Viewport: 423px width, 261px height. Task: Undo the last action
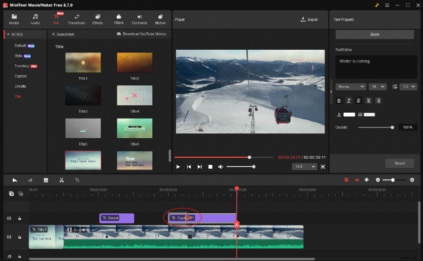pyautogui.click(x=15, y=180)
